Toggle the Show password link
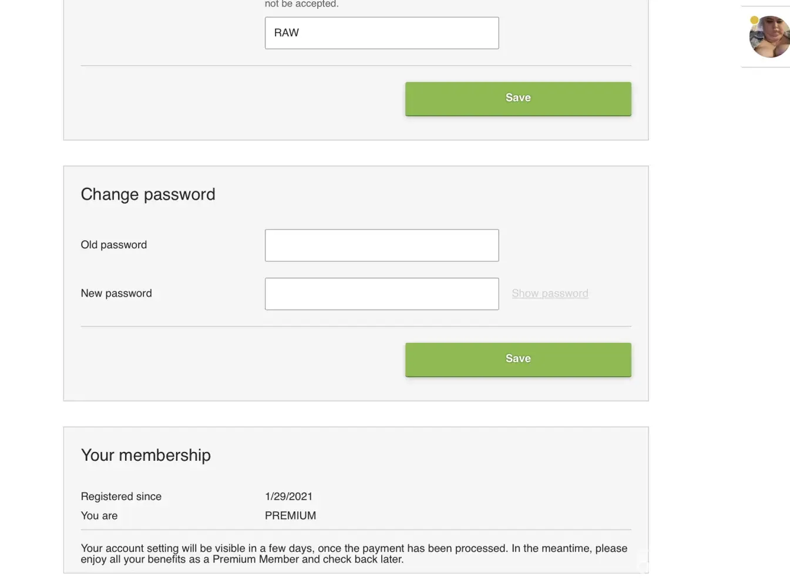The width and height of the screenshot is (790, 587). 550,293
